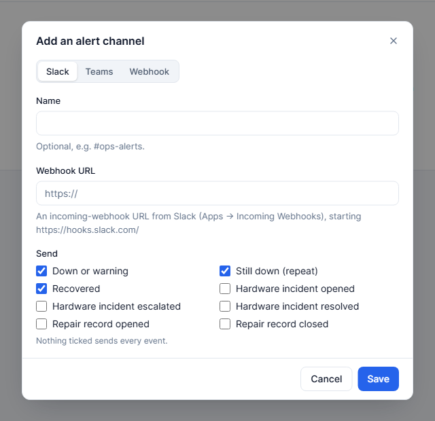The image size is (435, 421).
Task: Click the Send section label
Action: tap(47, 253)
